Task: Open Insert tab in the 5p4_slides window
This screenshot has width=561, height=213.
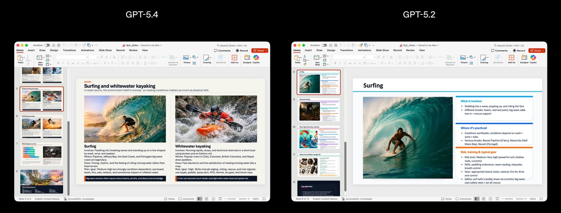Action: click(x=31, y=50)
